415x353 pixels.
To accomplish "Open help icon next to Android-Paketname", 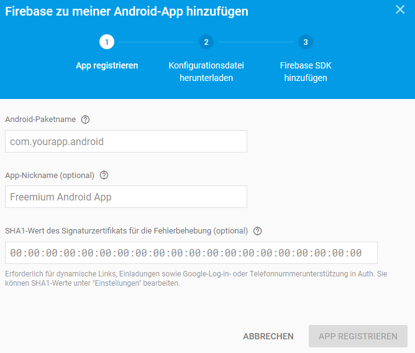I will tap(85, 120).
